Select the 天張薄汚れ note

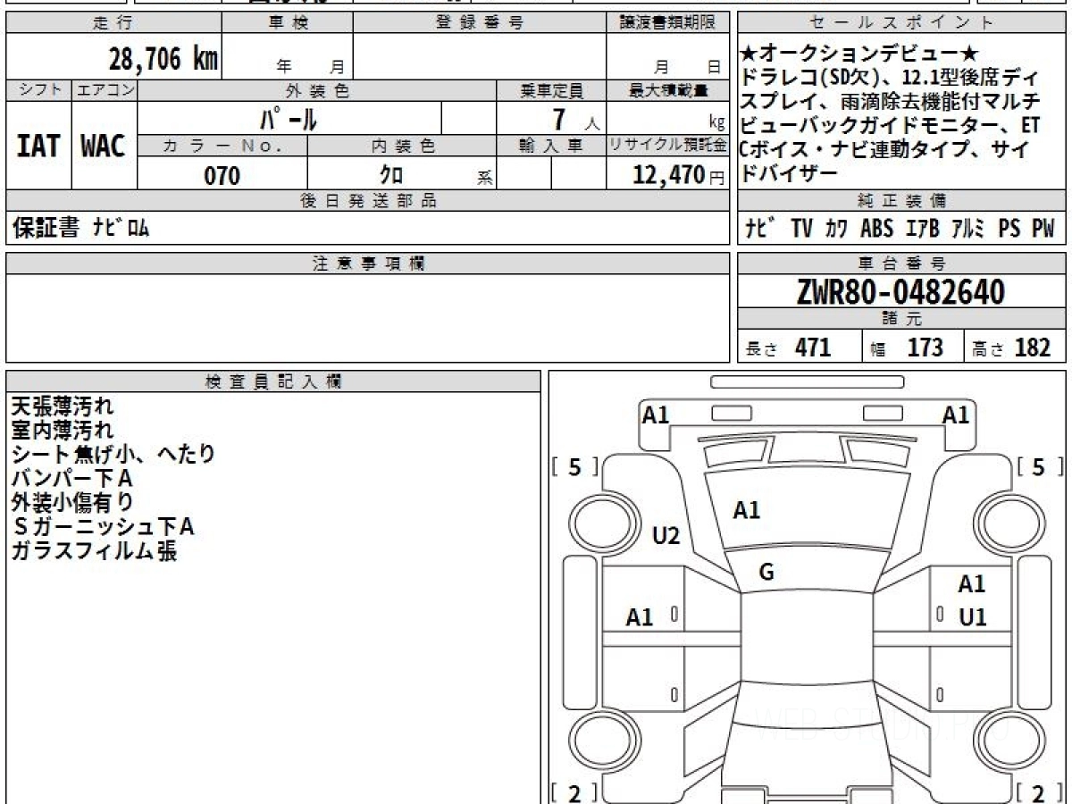(x=63, y=407)
